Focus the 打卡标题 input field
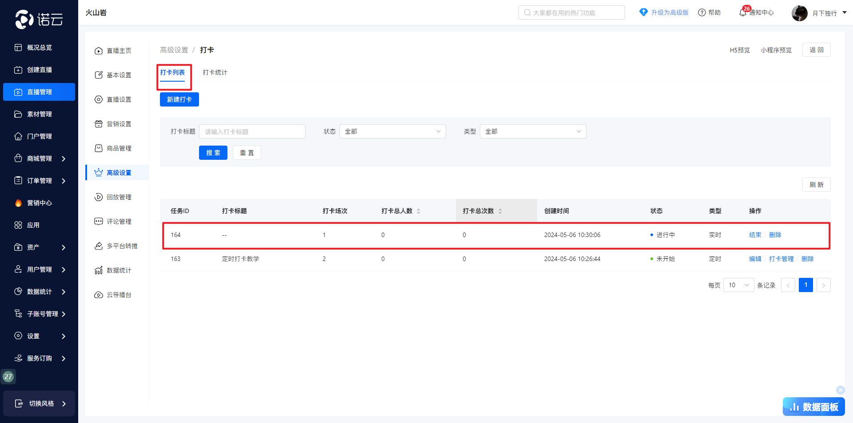The image size is (853, 423). (x=252, y=131)
